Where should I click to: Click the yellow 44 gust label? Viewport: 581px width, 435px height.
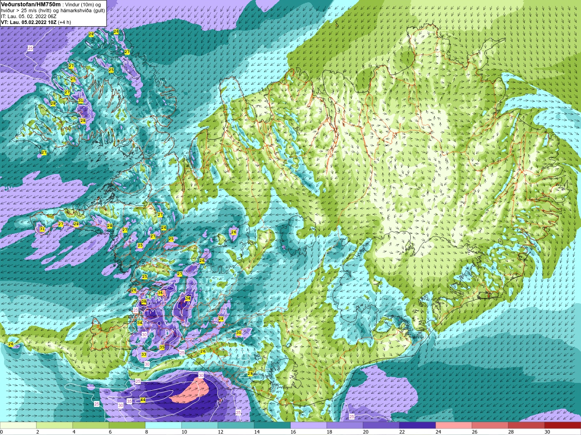click(143, 400)
